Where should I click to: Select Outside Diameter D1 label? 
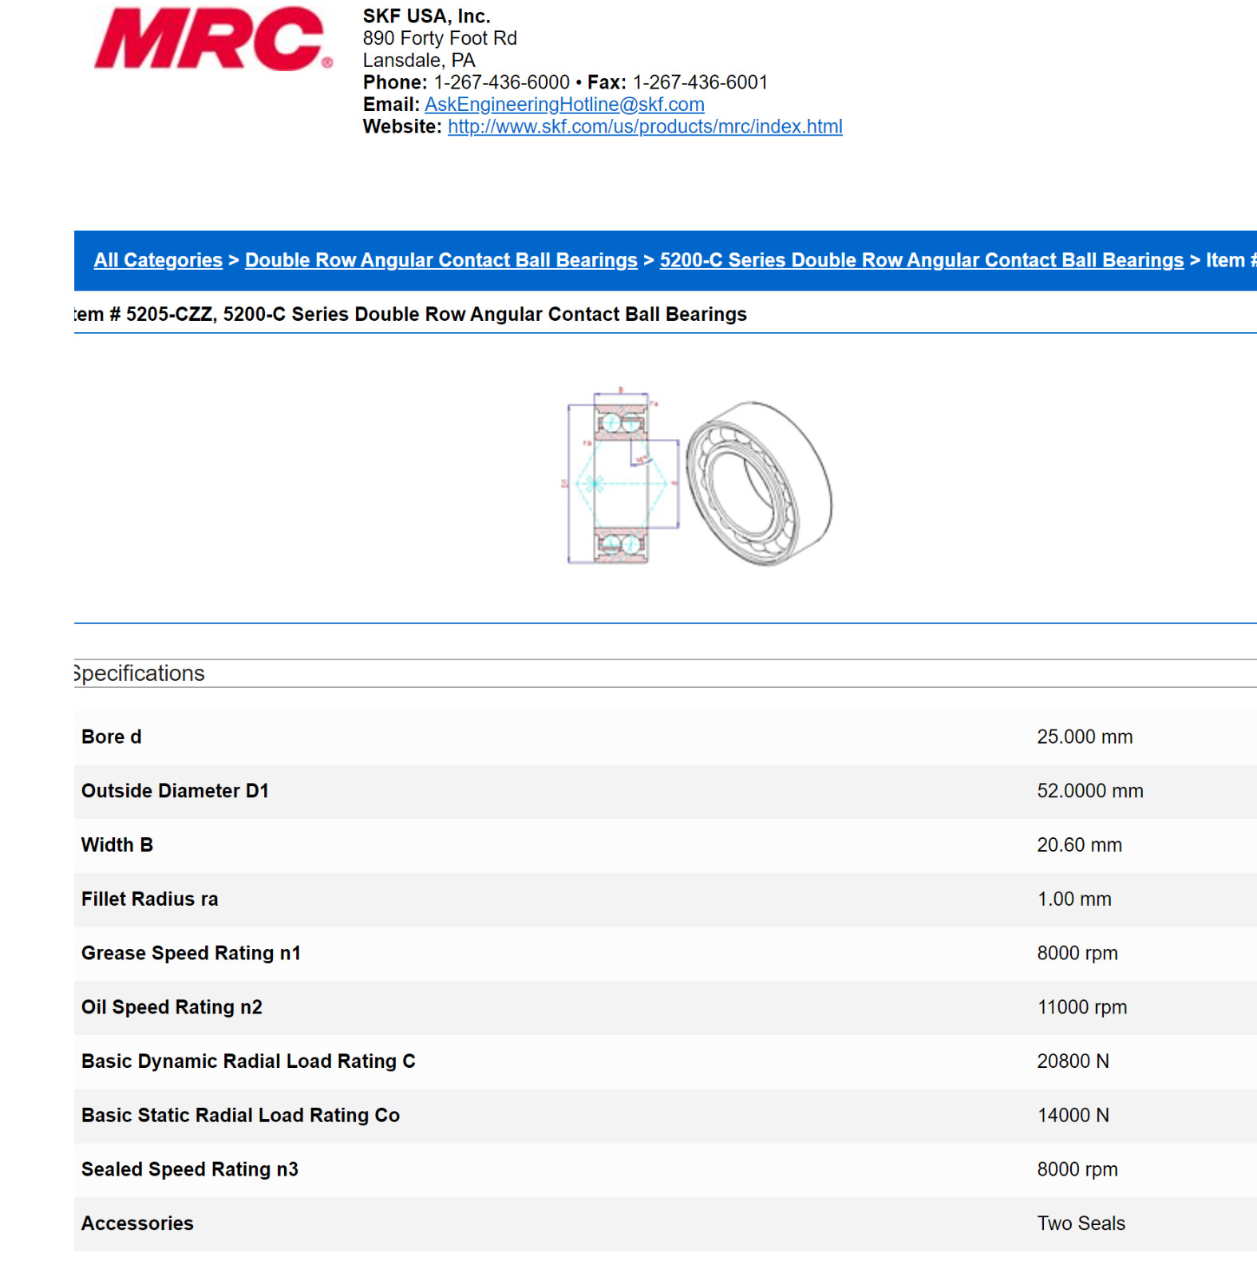(x=175, y=791)
